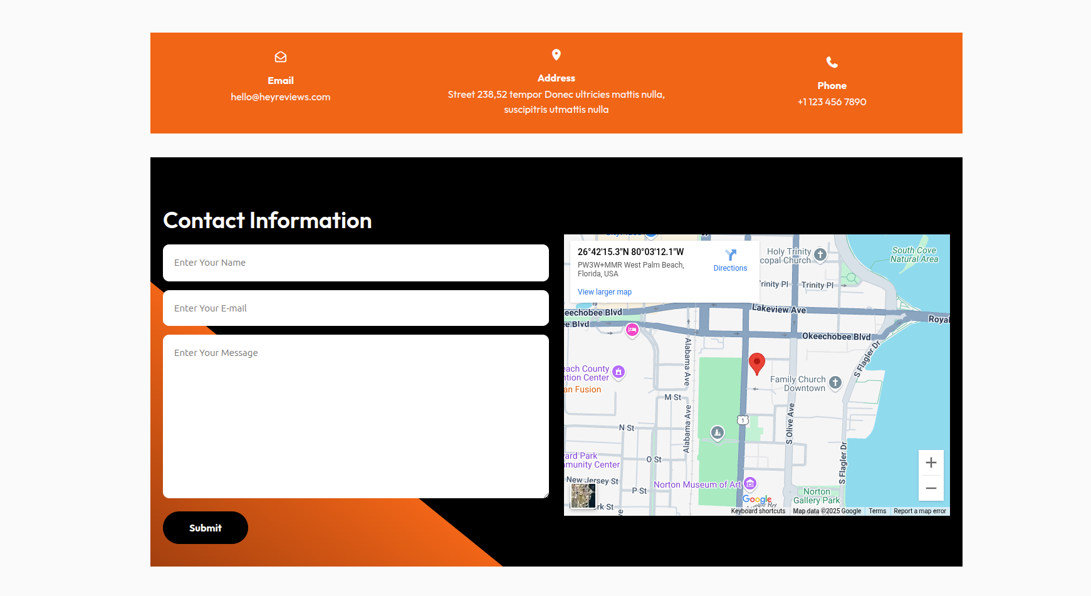Switch to satellite view thumbnail
Viewport: 1091px width, 596px height.
(x=583, y=496)
